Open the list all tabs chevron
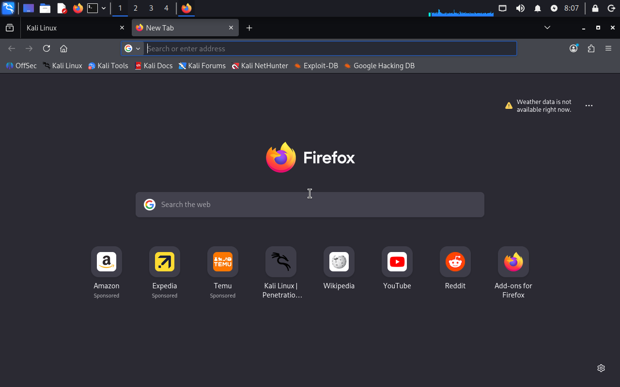The height and width of the screenshot is (387, 620). (x=547, y=28)
